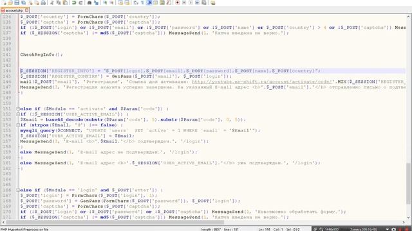Viewport: 412px width, 231px height.
Task: Click the 'length' value in status bar
Action: point(211,229)
